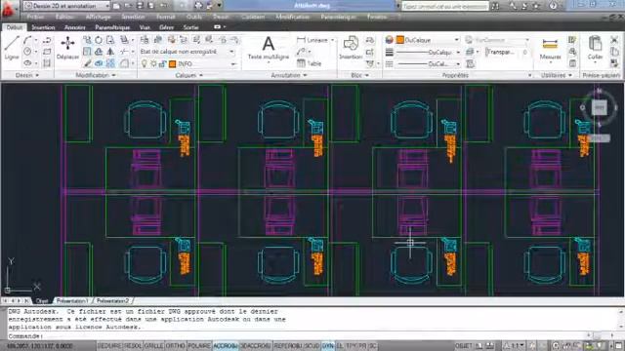Open the help question mark icon

click(554, 6)
